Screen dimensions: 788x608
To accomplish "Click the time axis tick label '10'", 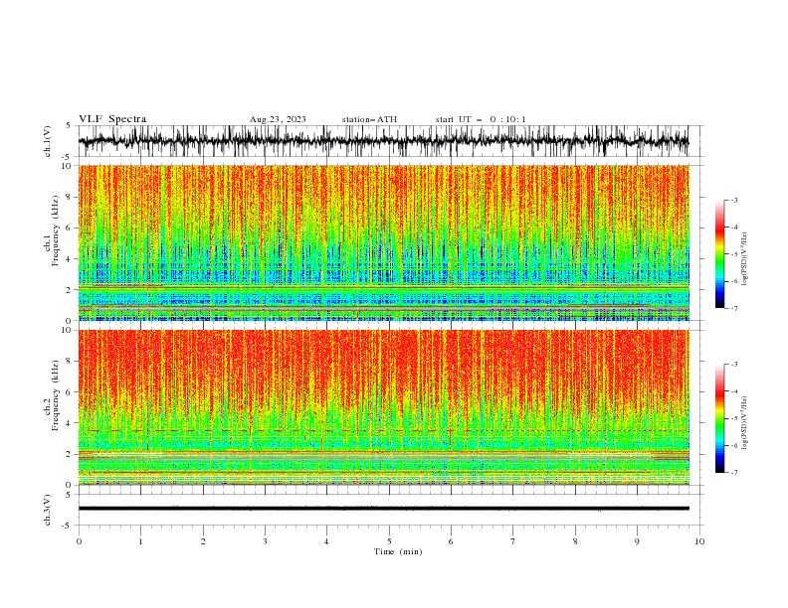I will point(699,541).
